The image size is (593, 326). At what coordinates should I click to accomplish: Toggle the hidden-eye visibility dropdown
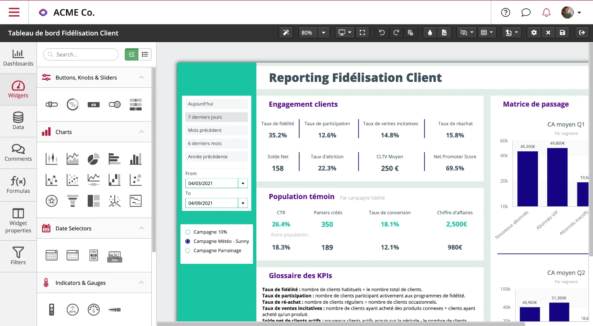[x=467, y=33]
